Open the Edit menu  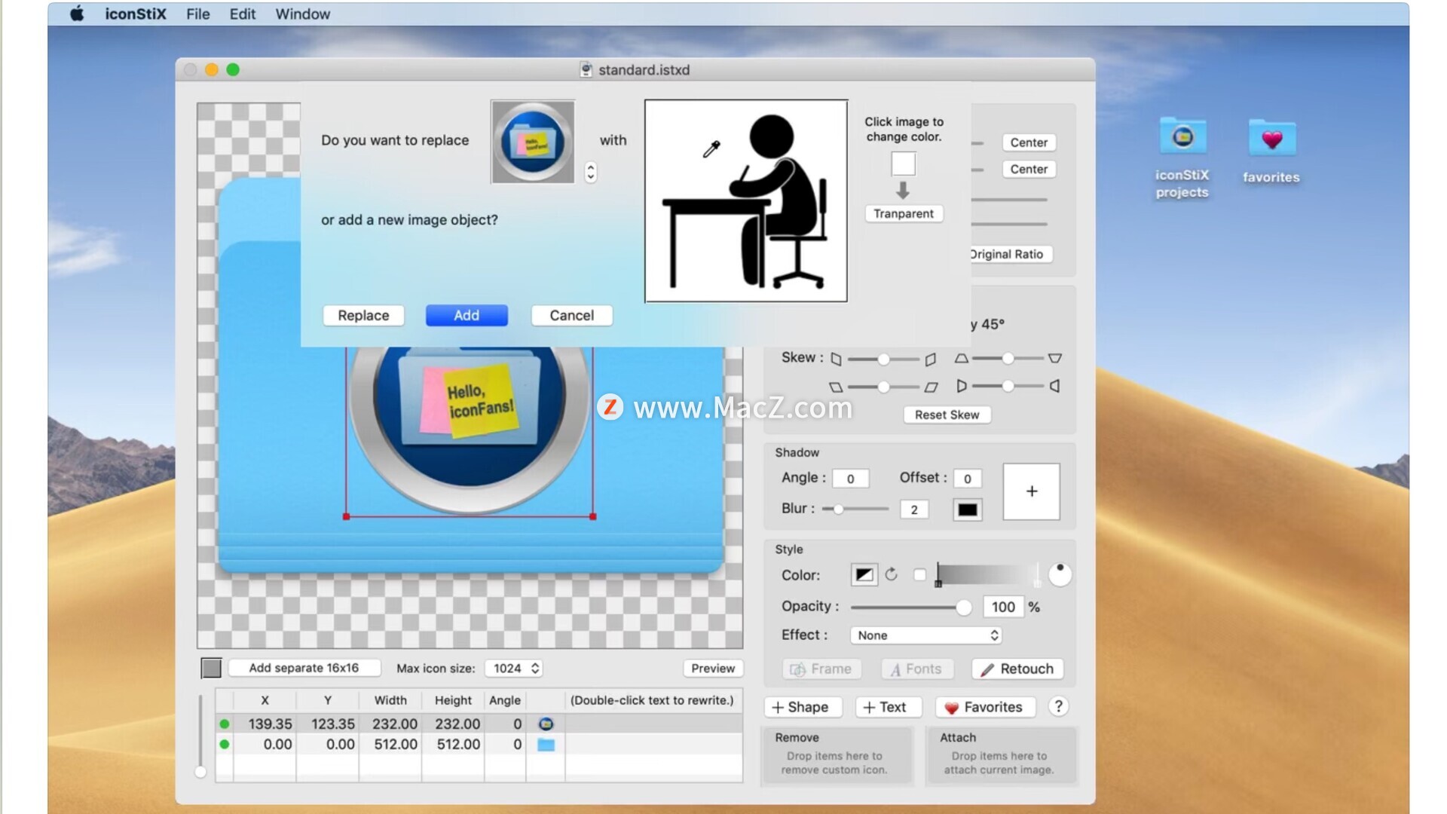(243, 14)
